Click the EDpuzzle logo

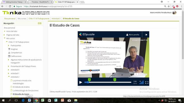87,34
